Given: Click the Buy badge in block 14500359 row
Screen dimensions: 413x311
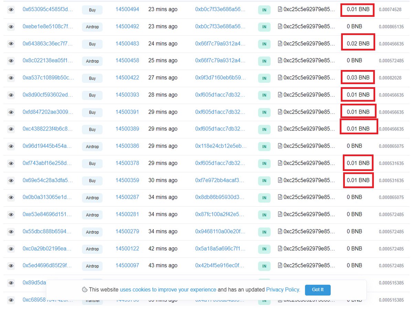Looking at the screenshot, I should click(92, 181).
